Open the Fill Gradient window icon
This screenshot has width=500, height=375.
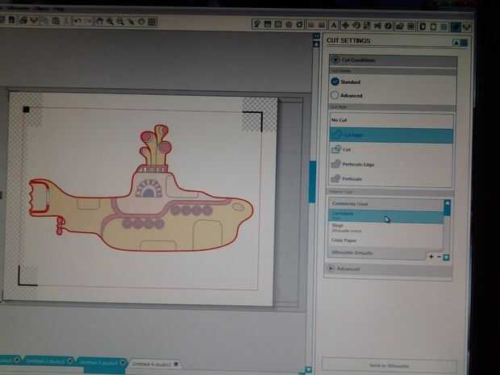click(268, 24)
